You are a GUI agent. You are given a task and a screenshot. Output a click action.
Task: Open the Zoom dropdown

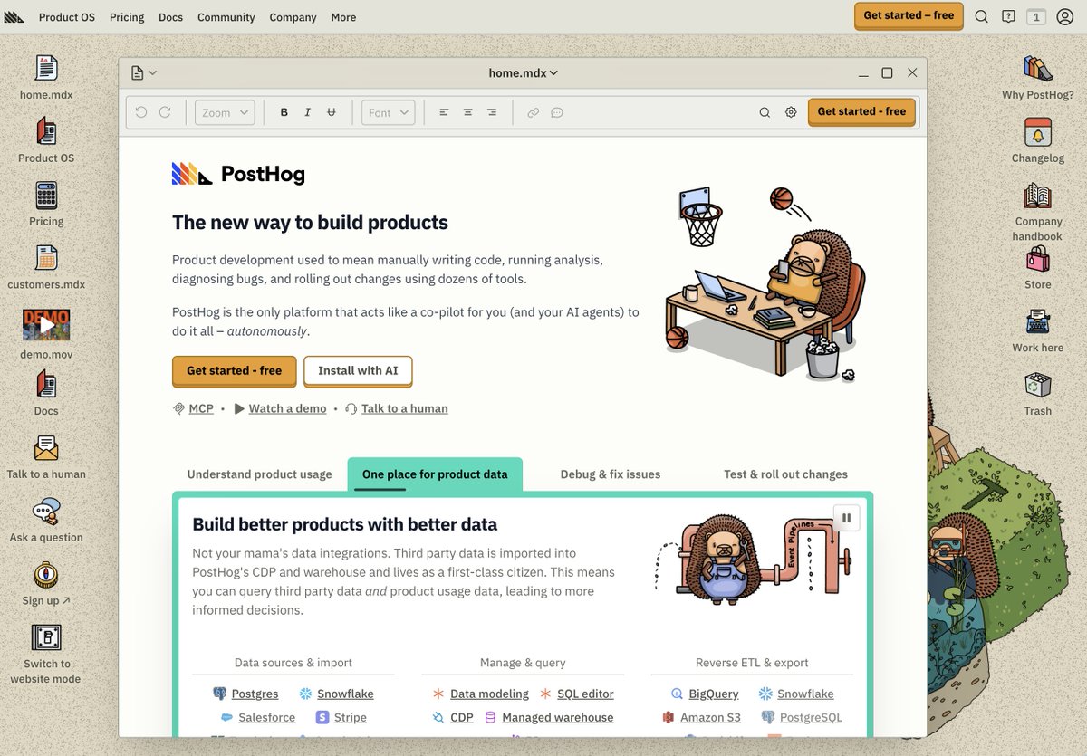click(224, 112)
